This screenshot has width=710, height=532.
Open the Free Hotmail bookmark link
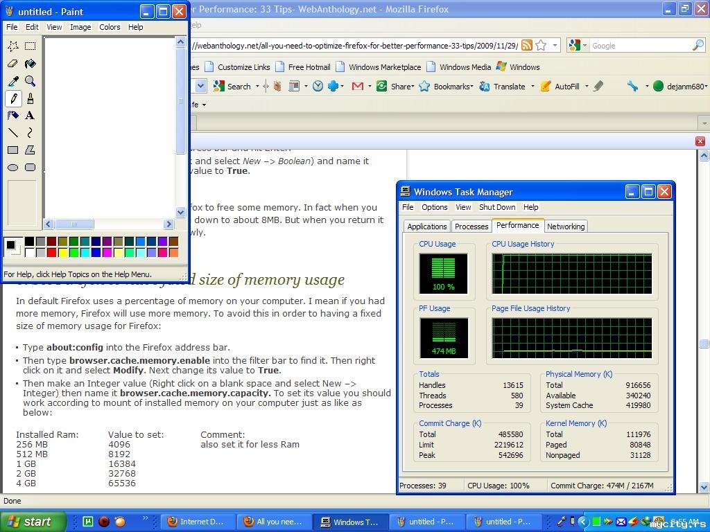[309, 67]
